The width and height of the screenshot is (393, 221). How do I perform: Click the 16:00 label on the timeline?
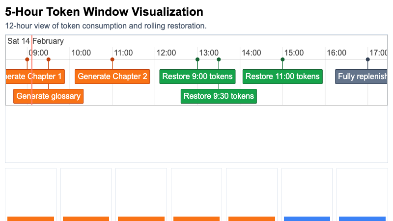[x=337, y=53]
